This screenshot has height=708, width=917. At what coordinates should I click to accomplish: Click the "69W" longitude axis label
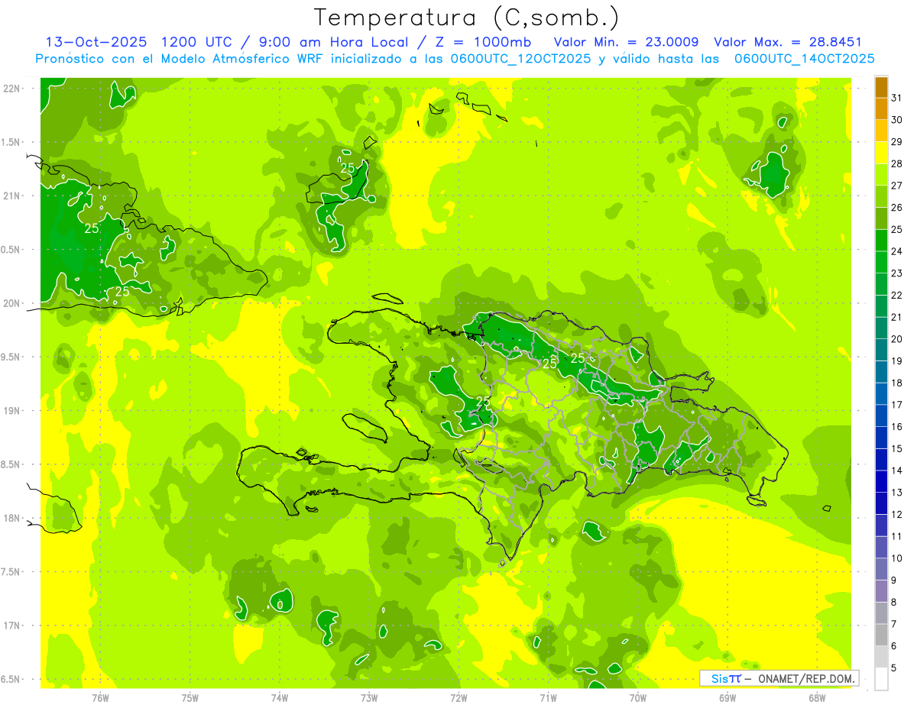[x=727, y=698]
